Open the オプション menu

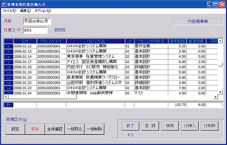[x=43, y=11]
